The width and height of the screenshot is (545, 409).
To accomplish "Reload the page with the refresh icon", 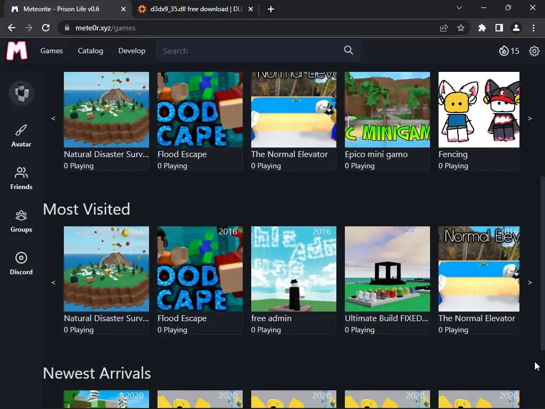I will (46, 28).
